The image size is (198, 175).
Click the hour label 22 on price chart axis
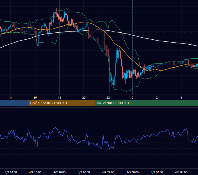(x=108, y=98)
